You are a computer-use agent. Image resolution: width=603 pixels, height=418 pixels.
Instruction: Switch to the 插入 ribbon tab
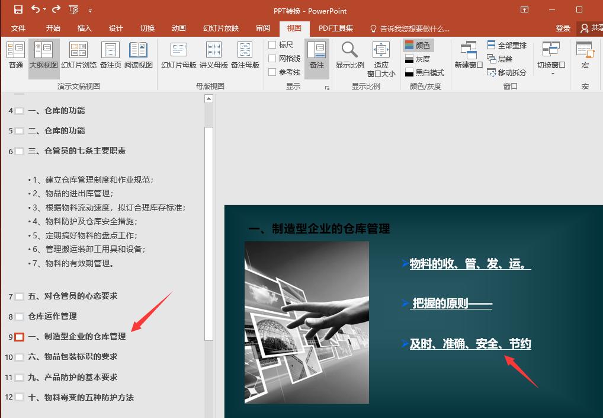(x=84, y=28)
